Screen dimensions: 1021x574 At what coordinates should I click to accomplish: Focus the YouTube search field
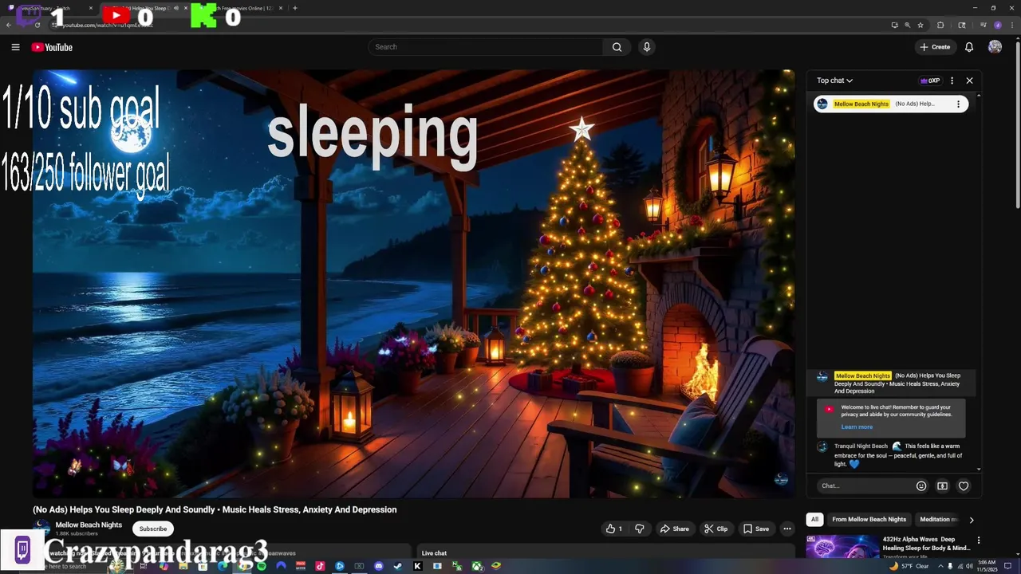pyautogui.click(x=487, y=47)
